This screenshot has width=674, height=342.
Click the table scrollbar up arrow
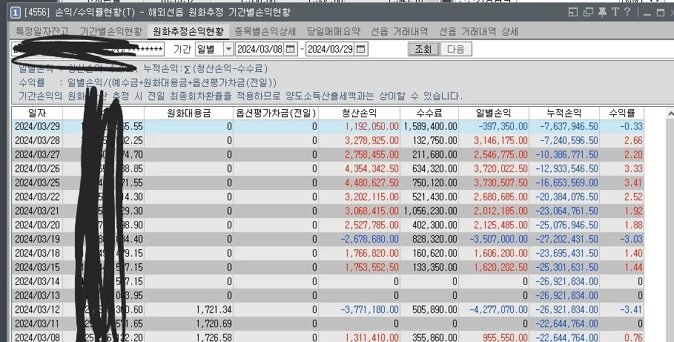click(x=670, y=114)
